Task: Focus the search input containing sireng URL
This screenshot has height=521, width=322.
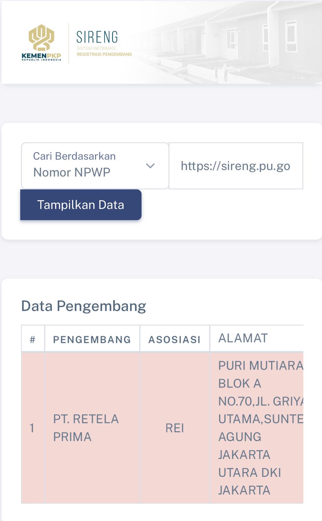Action: point(236,166)
